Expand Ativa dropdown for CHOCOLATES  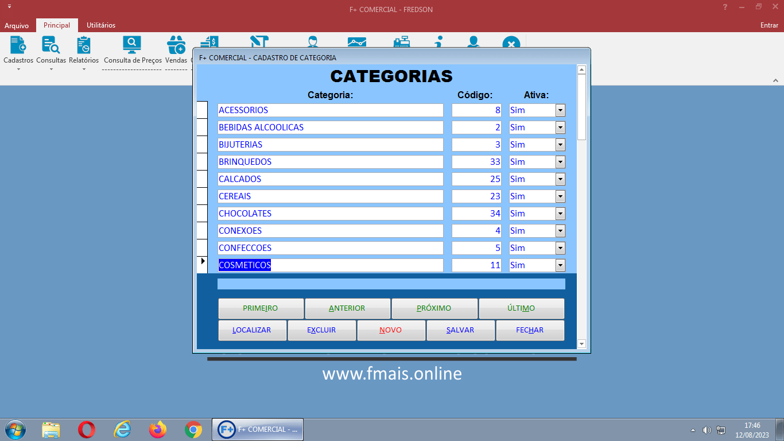[560, 214]
